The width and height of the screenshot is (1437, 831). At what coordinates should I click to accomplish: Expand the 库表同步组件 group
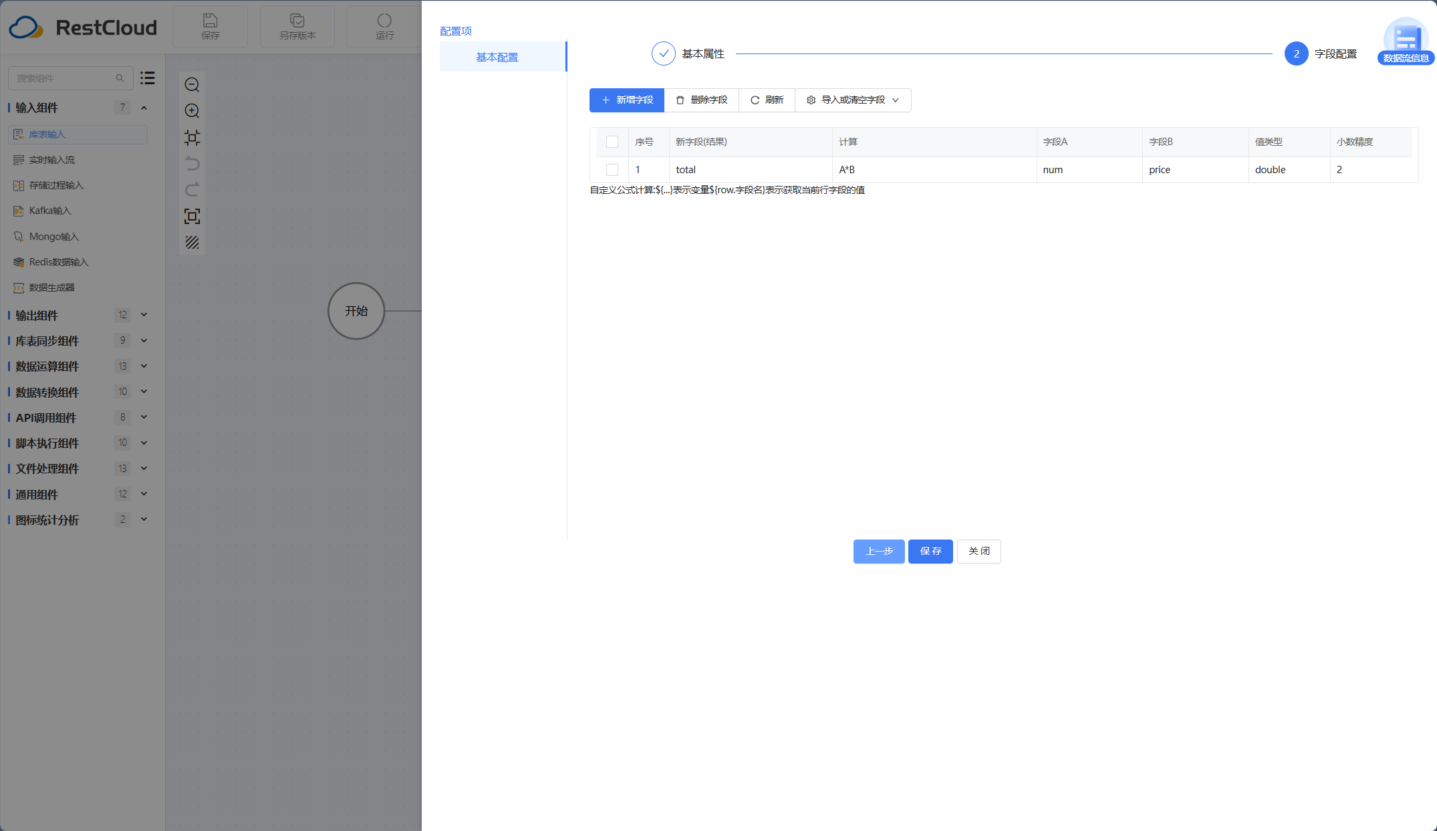144,340
